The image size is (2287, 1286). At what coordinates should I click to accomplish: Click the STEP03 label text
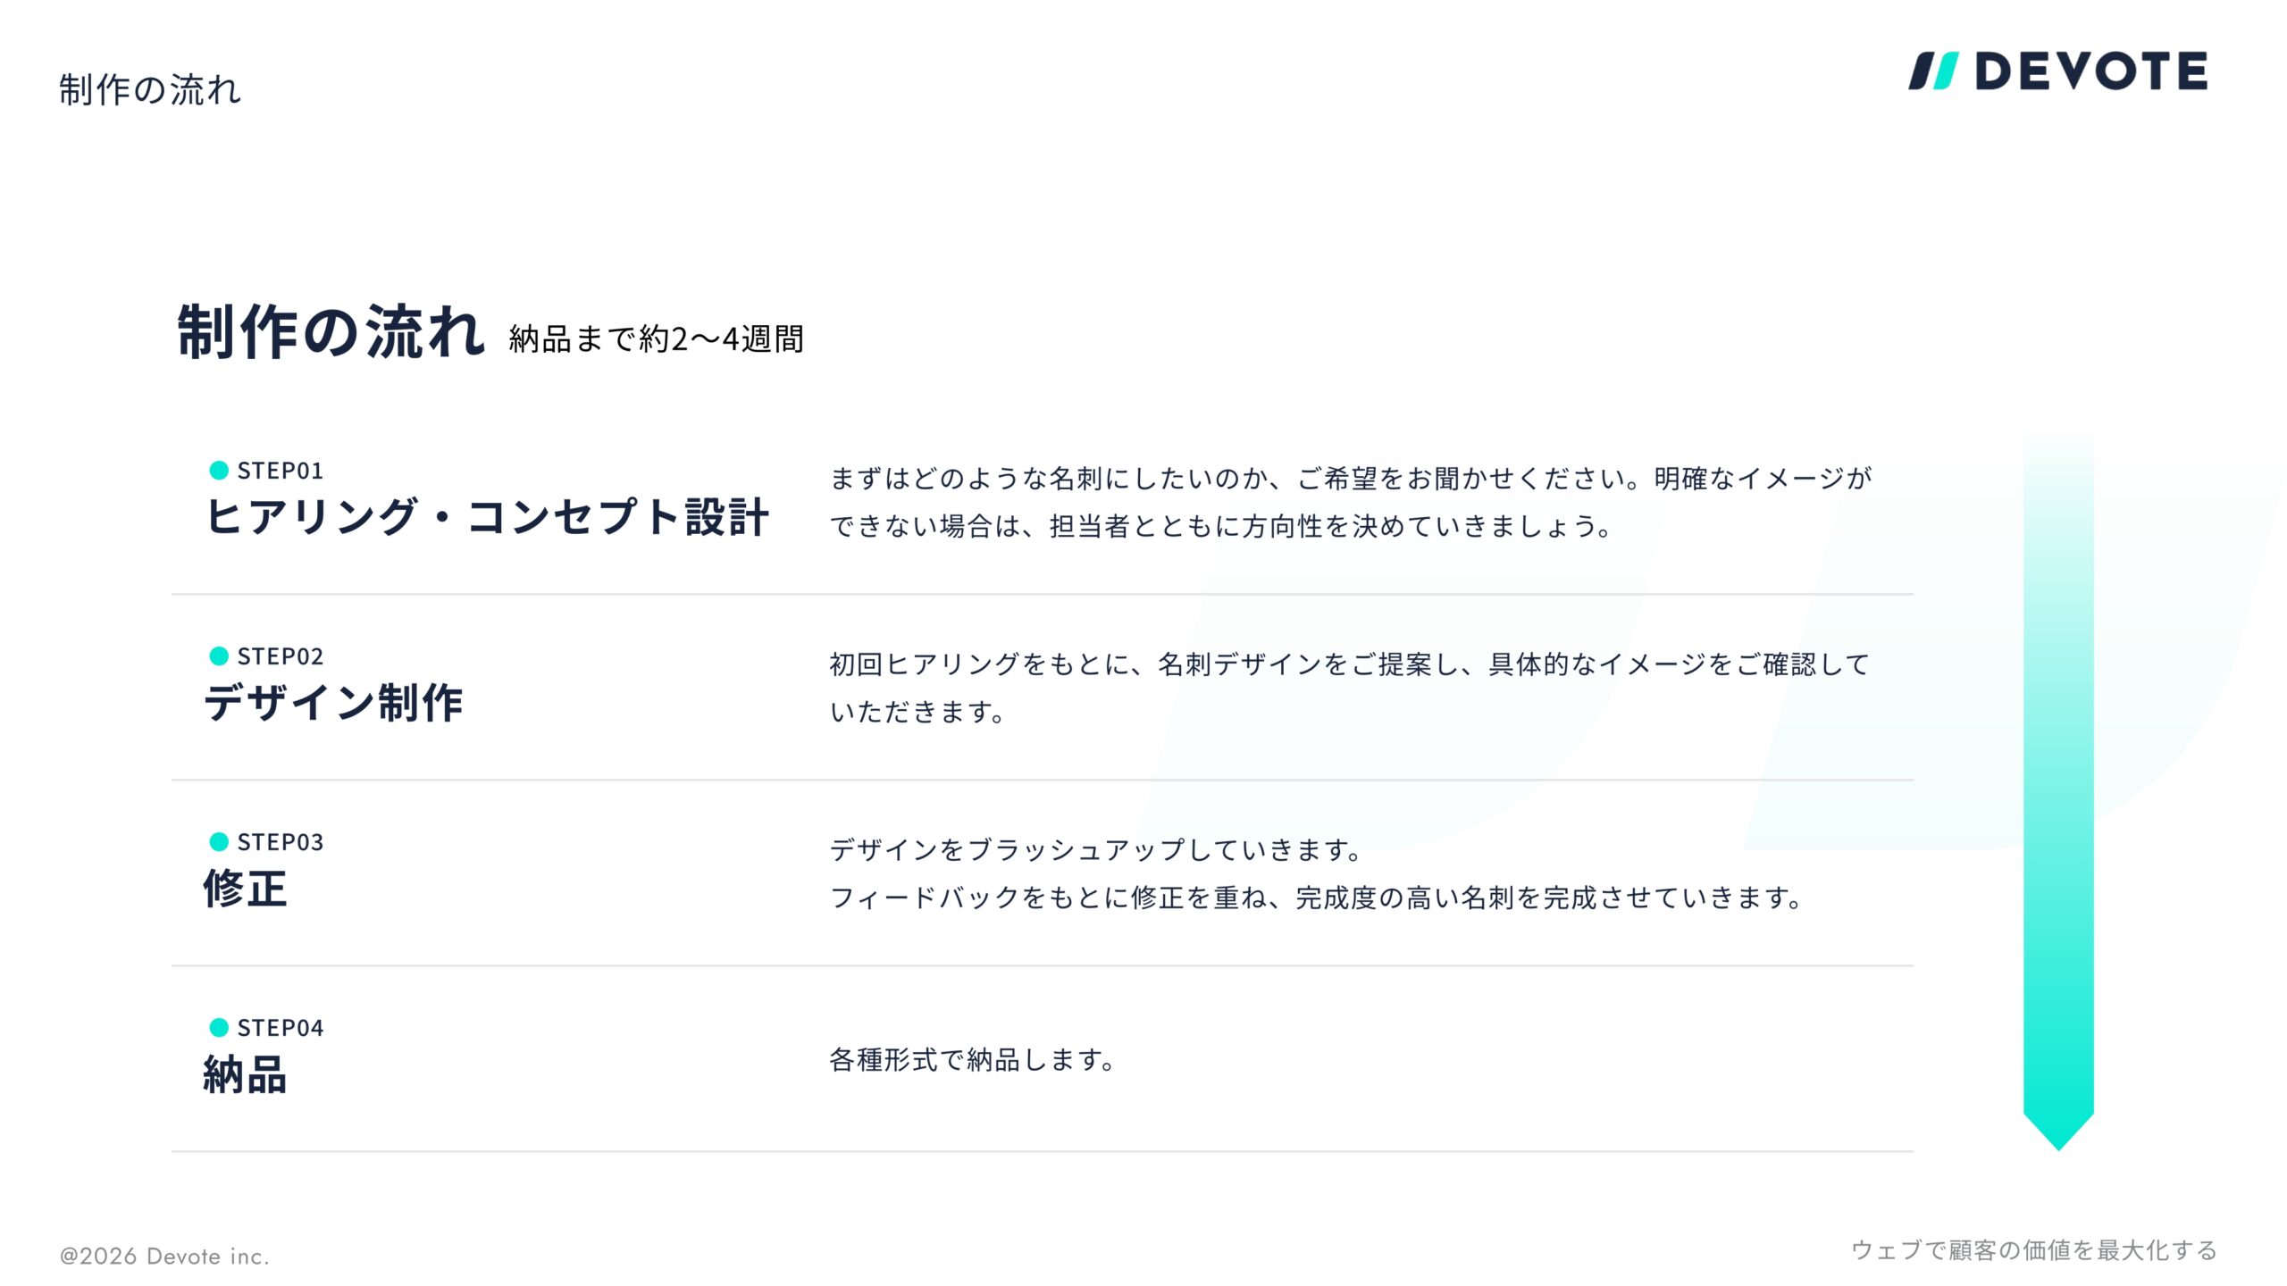tap(281, 842)
